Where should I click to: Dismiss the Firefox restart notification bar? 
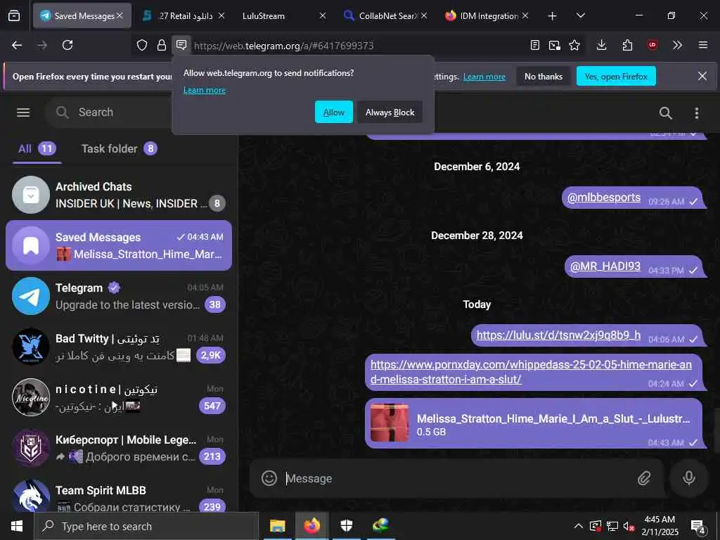(702, 76)
